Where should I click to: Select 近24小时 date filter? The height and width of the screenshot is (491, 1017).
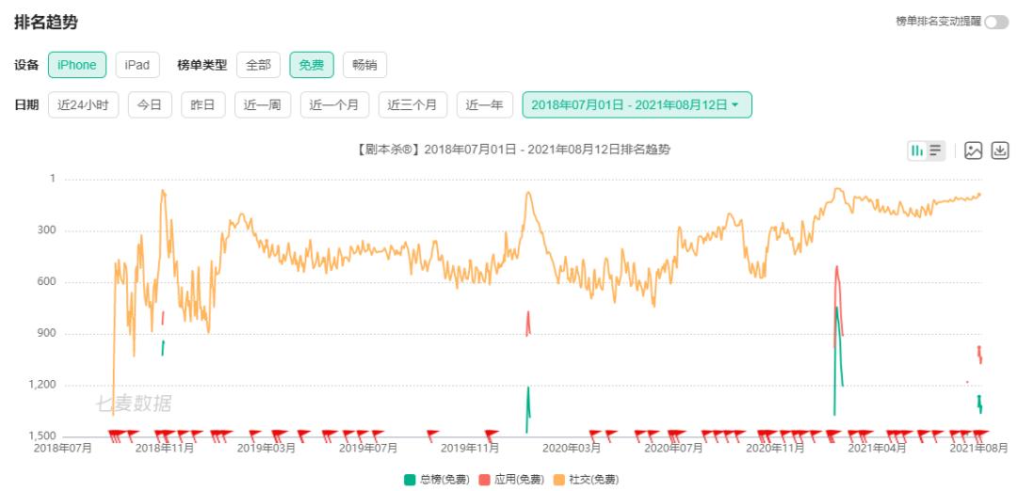83,105
